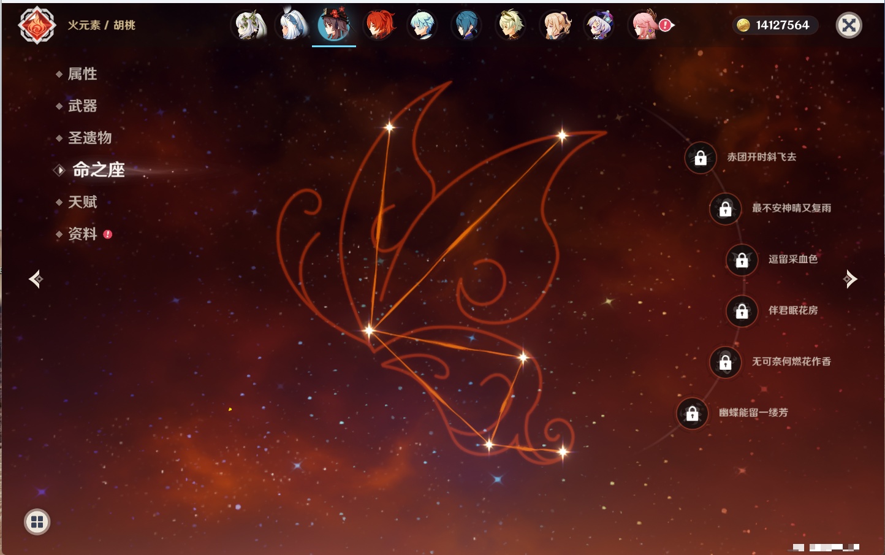Viewport: 885px width, 555px height.
Task: Click the lock icon for 赤团开时斜飞去
Action: pos(701,158)
